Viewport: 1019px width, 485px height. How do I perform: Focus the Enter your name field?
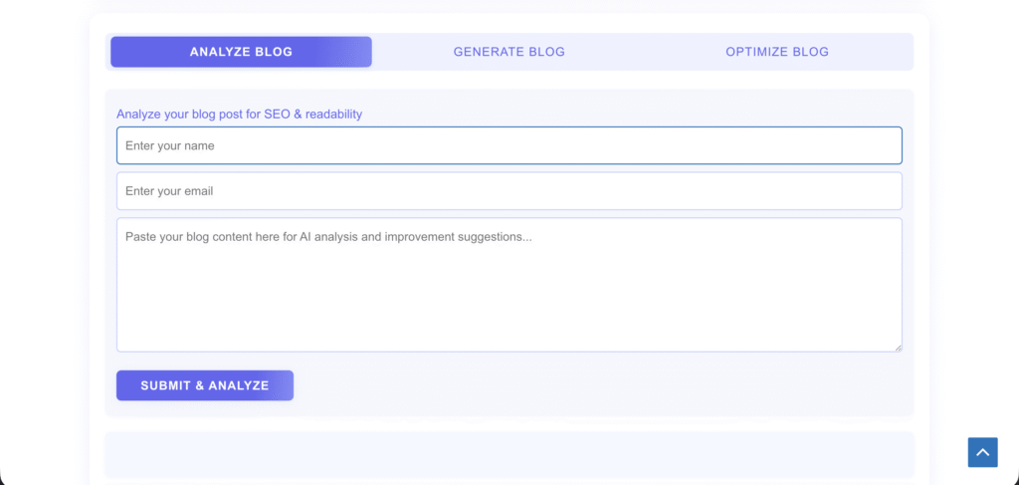coord(509,145)
